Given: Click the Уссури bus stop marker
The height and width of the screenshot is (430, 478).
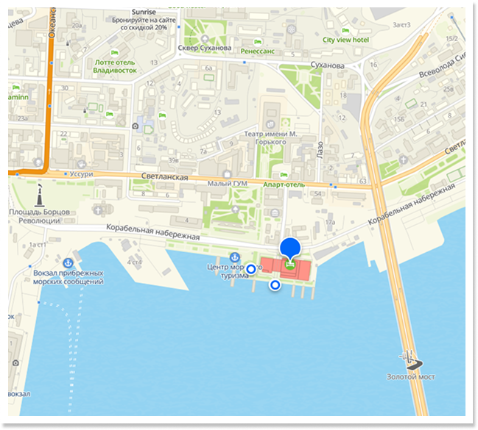Looking at the screenshot, I should (66, 173).
